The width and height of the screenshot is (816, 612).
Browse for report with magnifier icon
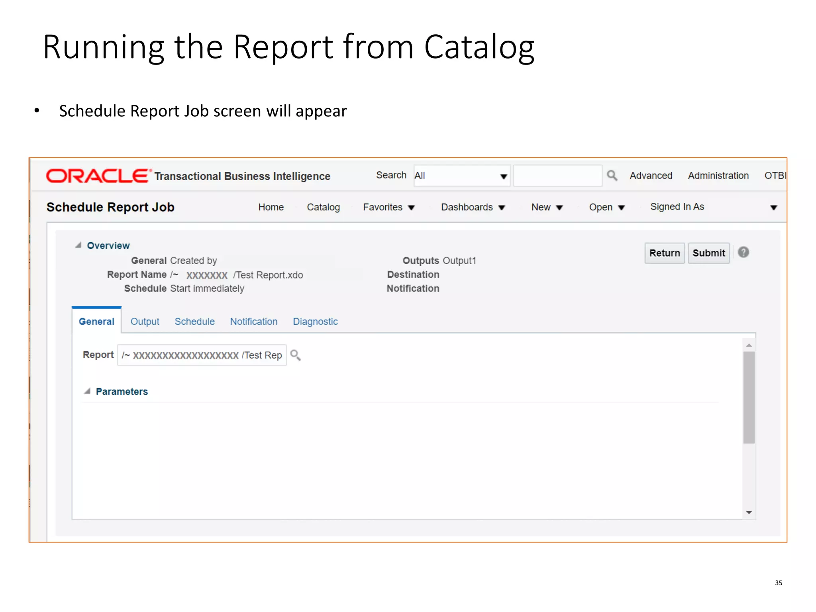(295, 355)
